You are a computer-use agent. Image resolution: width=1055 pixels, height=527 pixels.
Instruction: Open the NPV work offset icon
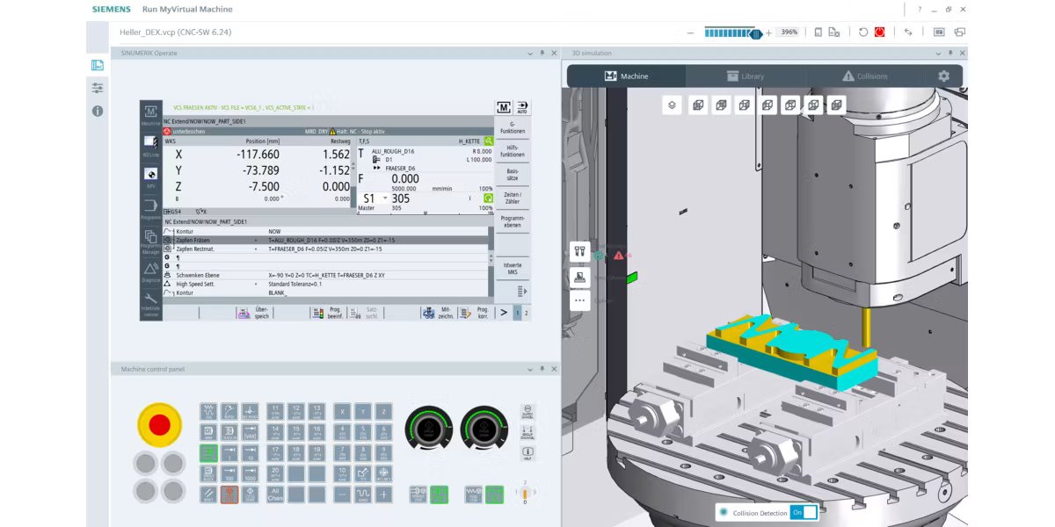(x=150, y=177)
